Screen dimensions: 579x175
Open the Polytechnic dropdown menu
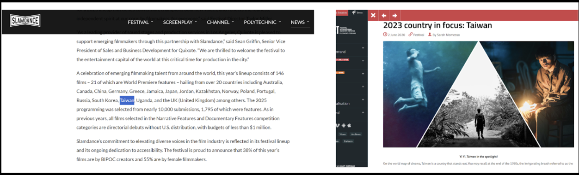coord(263,22)
